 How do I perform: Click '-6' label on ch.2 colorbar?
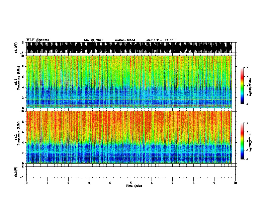[247, 150]
